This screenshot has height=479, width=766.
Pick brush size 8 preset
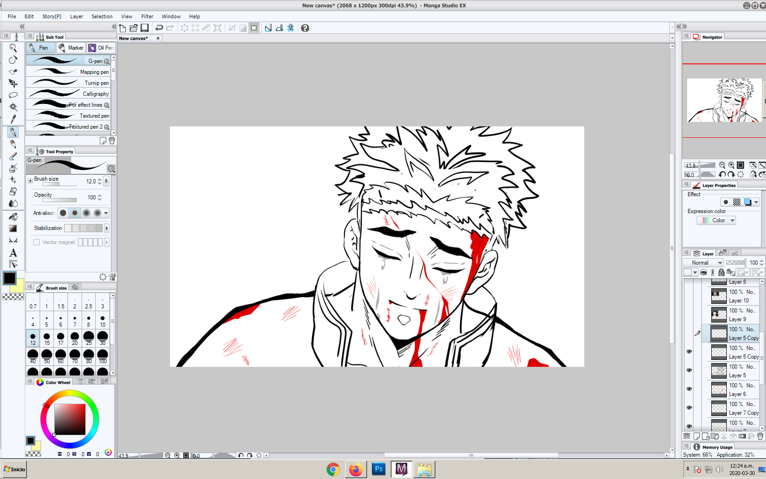pos(88,321)
